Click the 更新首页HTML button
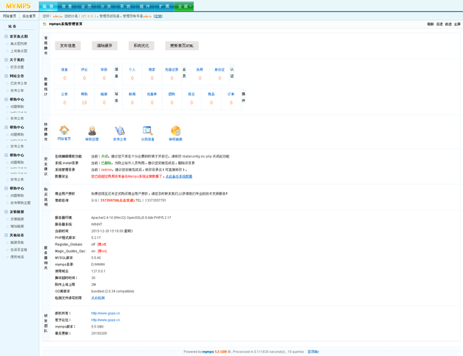Viewport: 463px width, 356px height. click(x=182, y=46)
